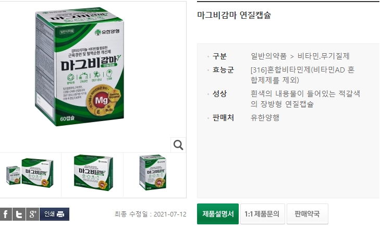Share the page via Twitter icon
Image resolution: width=381 pixels, height=228 pixels.
pos(19,214)
